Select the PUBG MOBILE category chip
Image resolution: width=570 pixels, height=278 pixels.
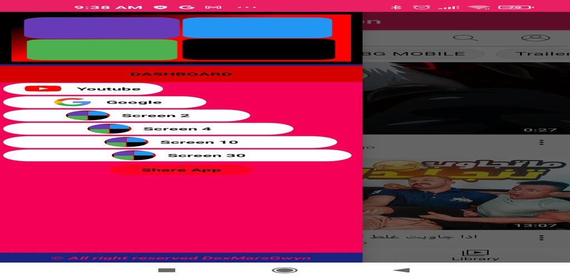coord(424,54)
